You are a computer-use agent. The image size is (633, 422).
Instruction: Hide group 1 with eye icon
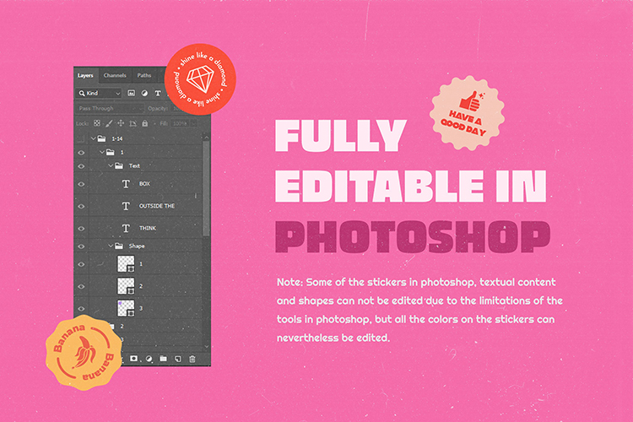(x=81, y=153)
